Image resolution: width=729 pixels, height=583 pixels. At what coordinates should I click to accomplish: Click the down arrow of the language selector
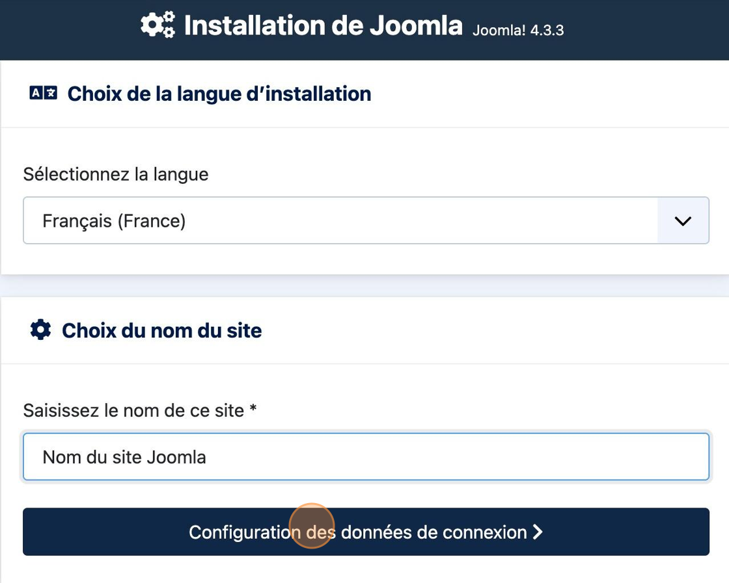click(x=683, y=221)
